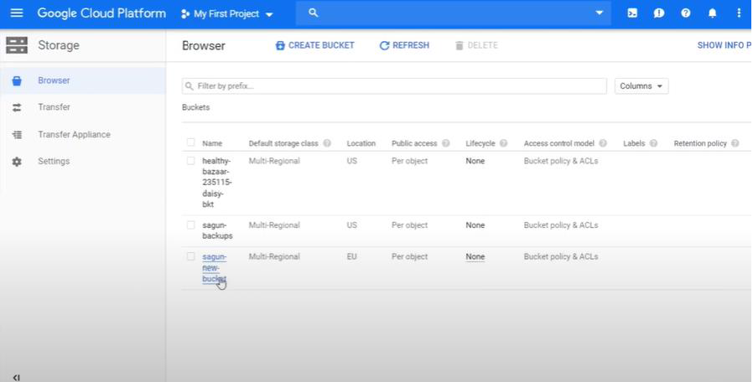
Task: Click the Settings gear icon in sidebar
Action: click(17, 161)
